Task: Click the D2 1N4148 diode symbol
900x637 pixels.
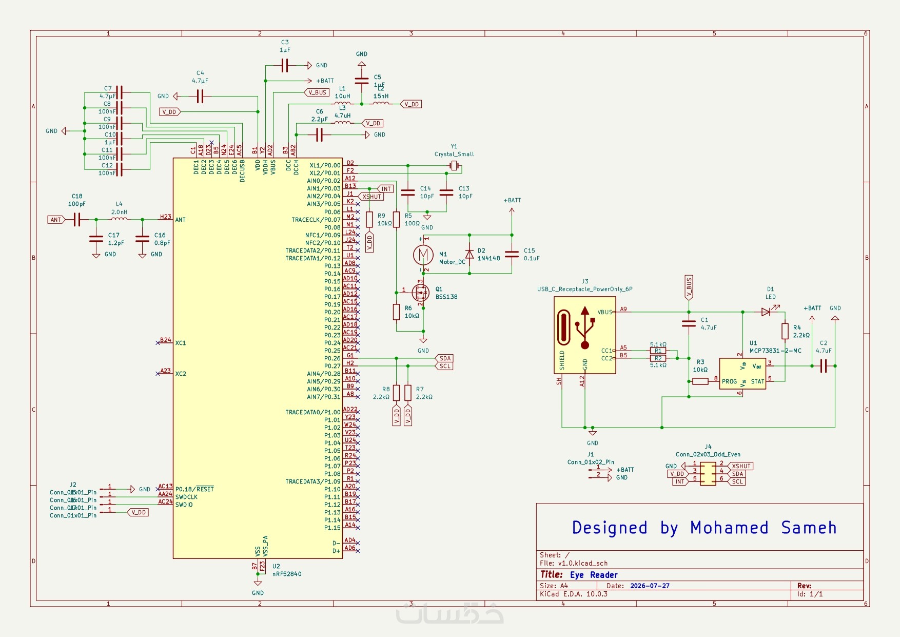Action: coord(469,254)
